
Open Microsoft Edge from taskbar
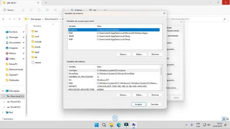point(119,125)
